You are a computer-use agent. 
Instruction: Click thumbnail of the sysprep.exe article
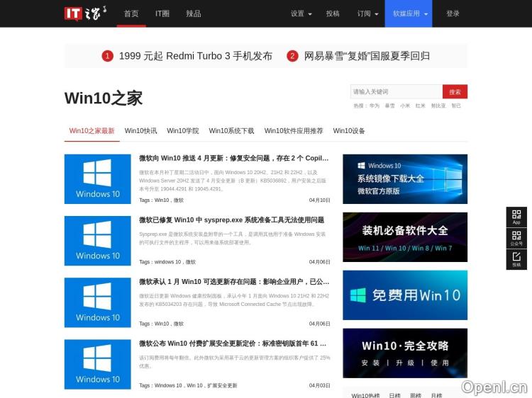click(x=98, y=241)
